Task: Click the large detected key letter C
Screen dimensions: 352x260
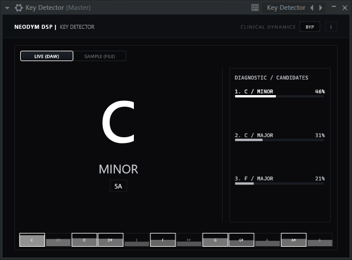Action: [x=118, y=122]
